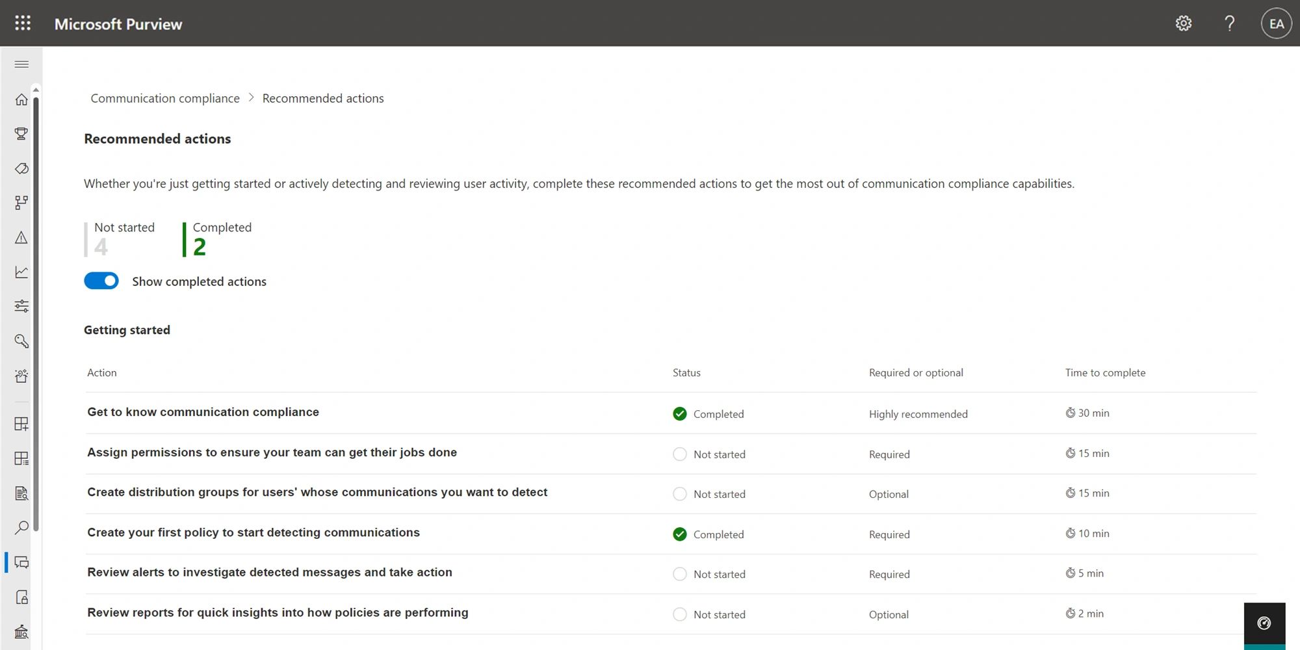This screenshot has width=1300, height=650.
Task: Open the Settings gear in top bar
Action: click(x=1184, y=23)
